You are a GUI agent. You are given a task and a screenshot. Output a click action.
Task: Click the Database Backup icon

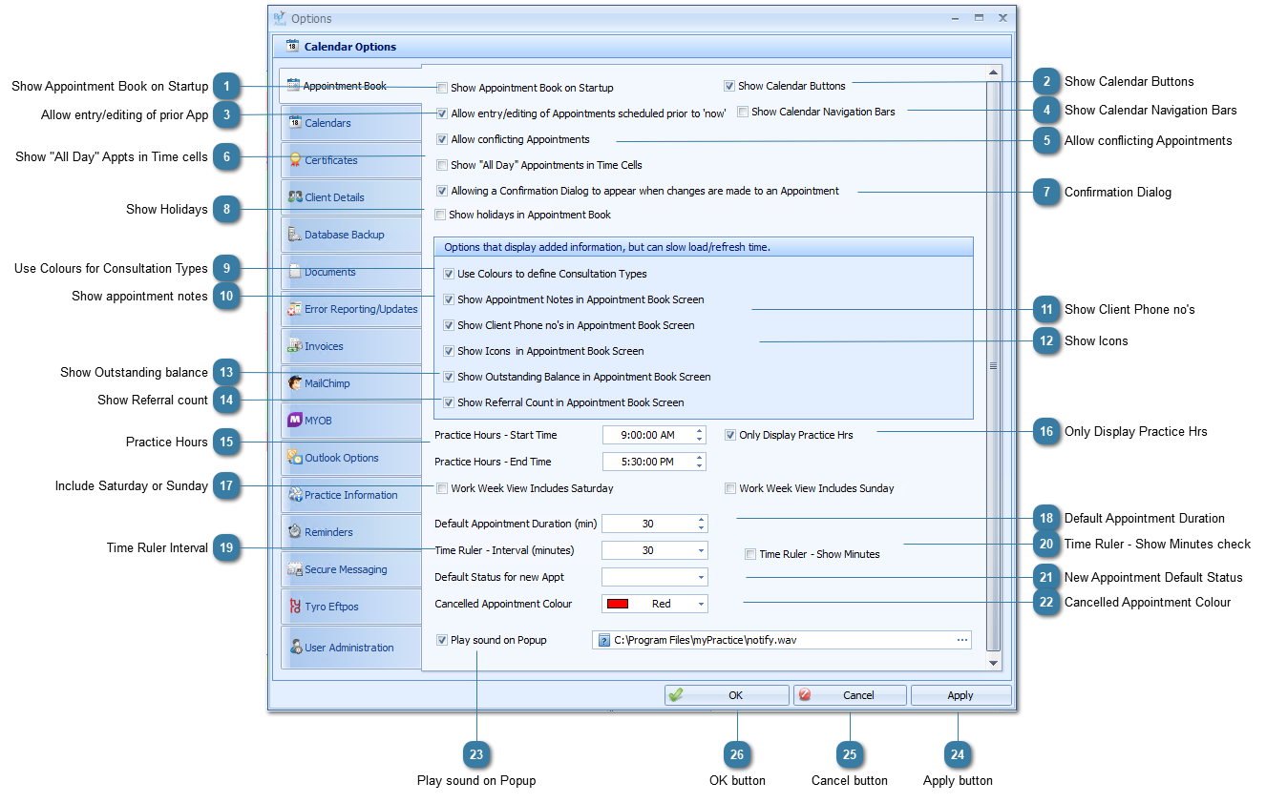click(x=295, y=234)
